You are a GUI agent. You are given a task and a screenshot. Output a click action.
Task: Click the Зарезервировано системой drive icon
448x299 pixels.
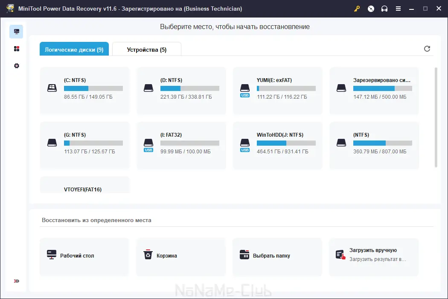point(341,88)
